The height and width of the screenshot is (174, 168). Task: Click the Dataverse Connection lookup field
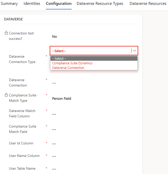pos(94,83)
